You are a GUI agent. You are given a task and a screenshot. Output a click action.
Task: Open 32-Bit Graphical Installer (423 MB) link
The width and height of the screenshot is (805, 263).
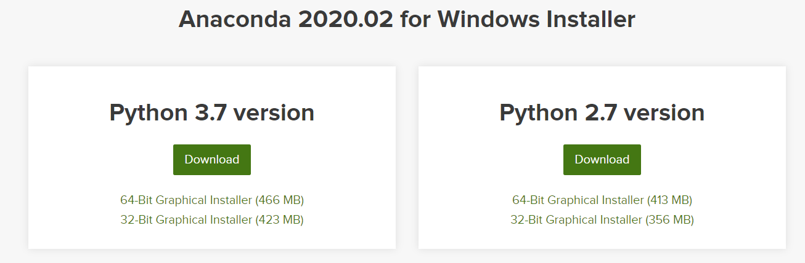[x=212, y=219]
